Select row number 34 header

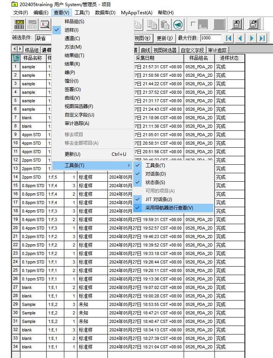[16, 346]
